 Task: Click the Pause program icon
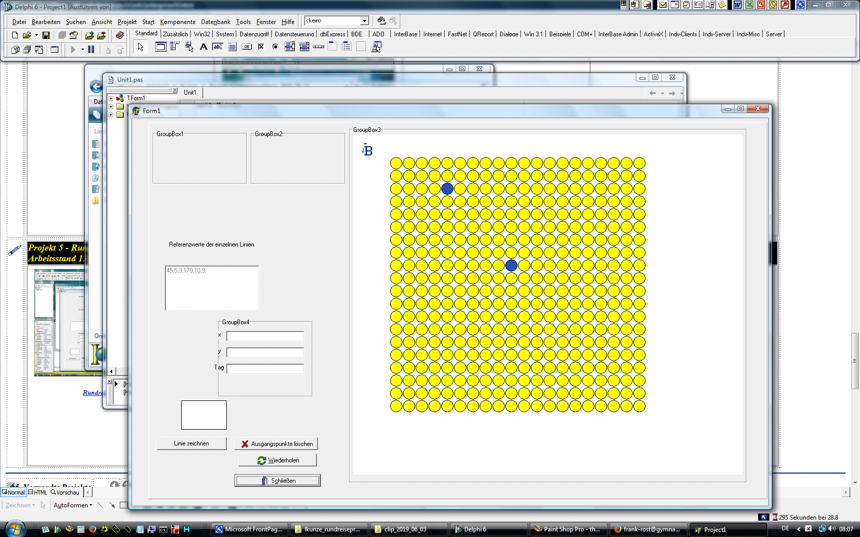coord(91,50)
